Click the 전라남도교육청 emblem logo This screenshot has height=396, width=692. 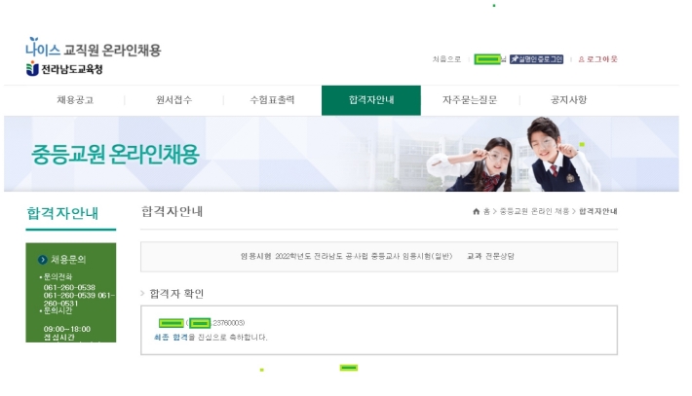click(x=33, y=69)
